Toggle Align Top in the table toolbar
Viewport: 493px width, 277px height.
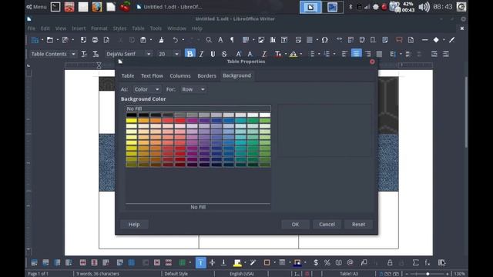(x=200, y=262)
